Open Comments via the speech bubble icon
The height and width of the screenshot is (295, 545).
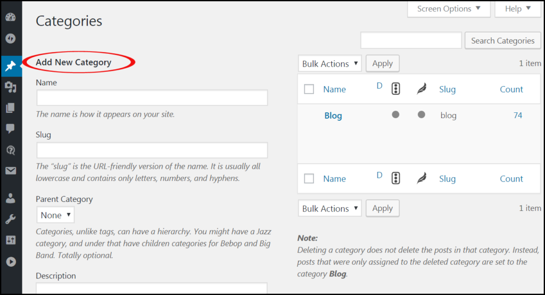coord(10,129)
